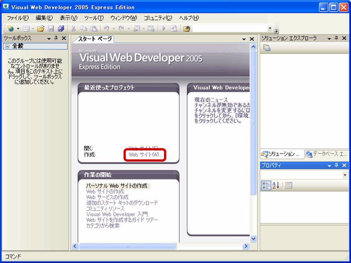
Task: Click the New Web Site toolbar icon
Action: [10, 29]
